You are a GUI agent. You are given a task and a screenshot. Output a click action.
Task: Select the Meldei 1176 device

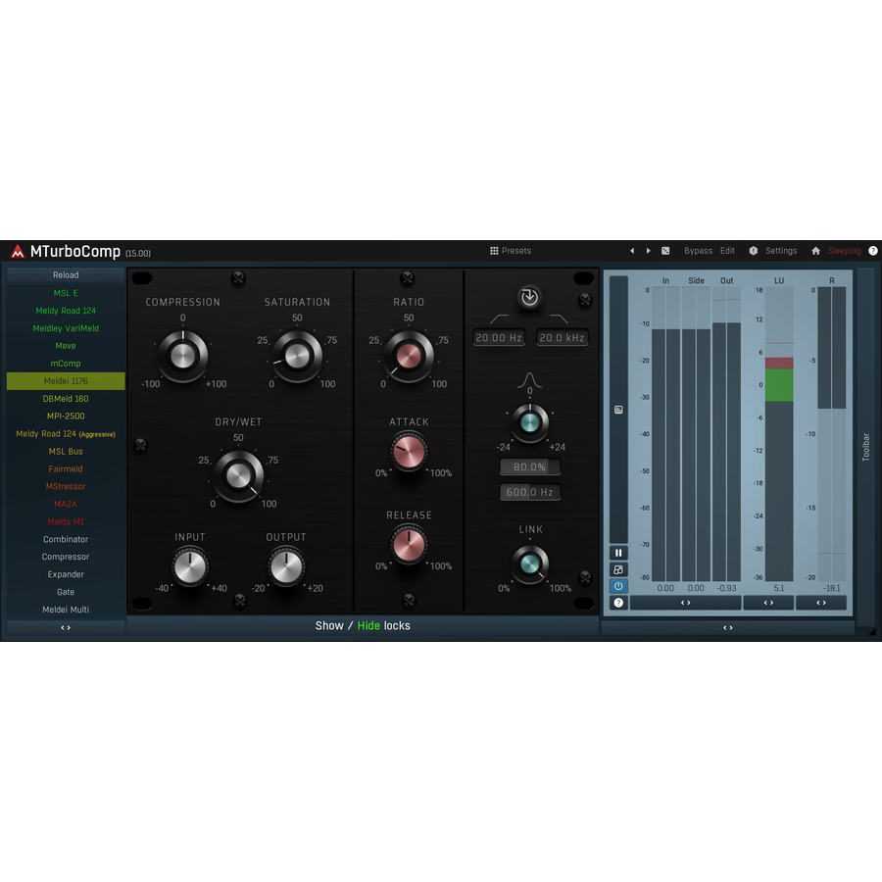(x=66, y=381)
